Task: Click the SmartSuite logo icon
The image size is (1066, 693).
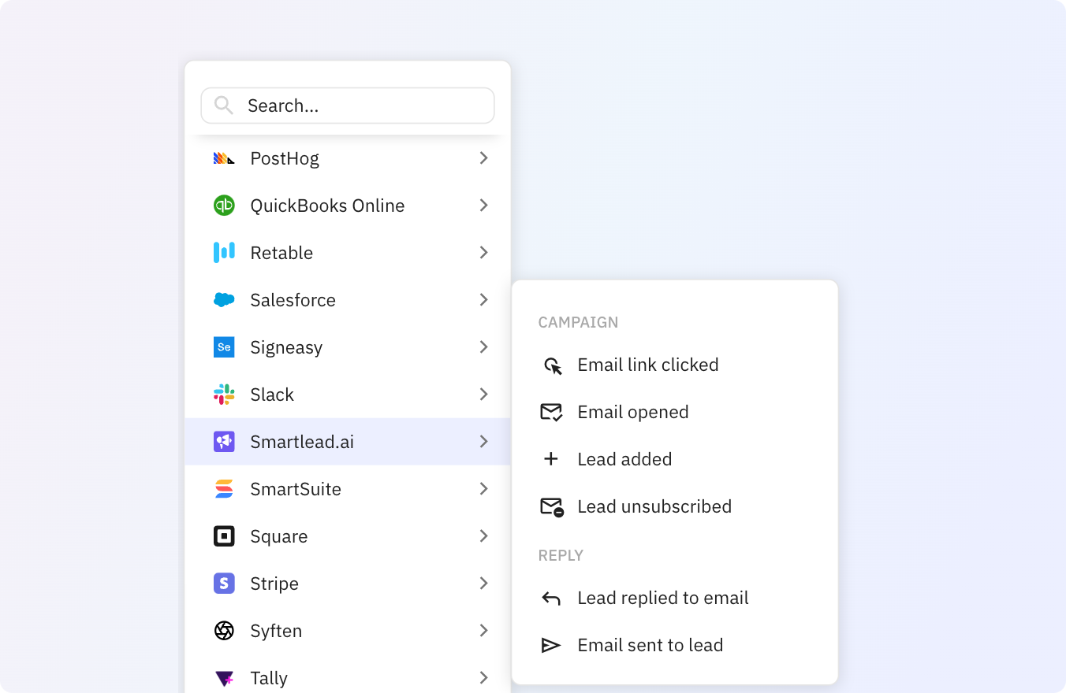Action: click(x=224, y=489)
